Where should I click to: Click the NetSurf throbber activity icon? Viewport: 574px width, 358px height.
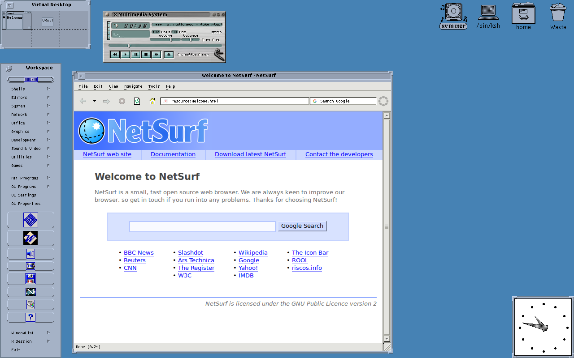[x=383, y=101]
